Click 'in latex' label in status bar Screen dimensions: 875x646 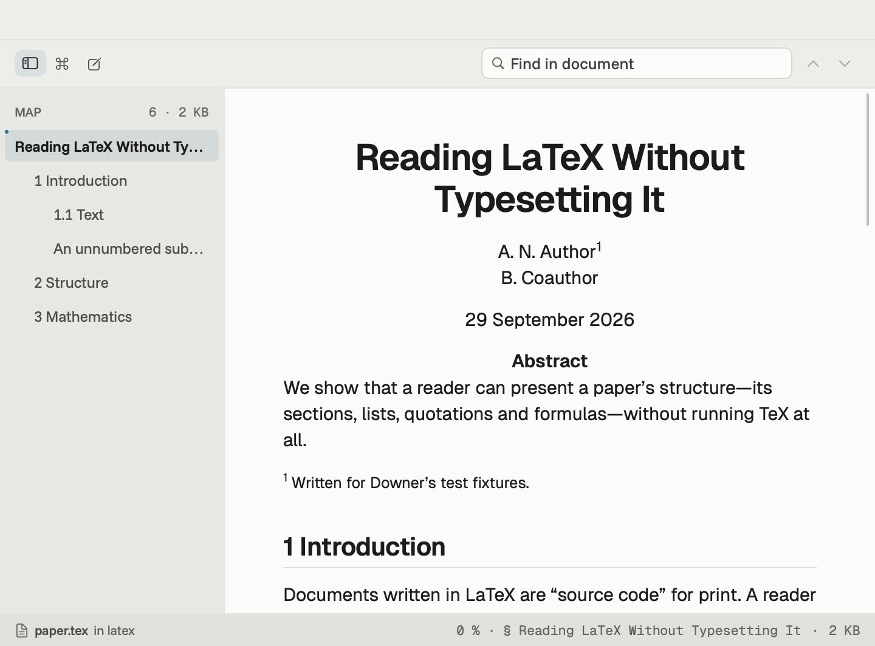[114, 630]
